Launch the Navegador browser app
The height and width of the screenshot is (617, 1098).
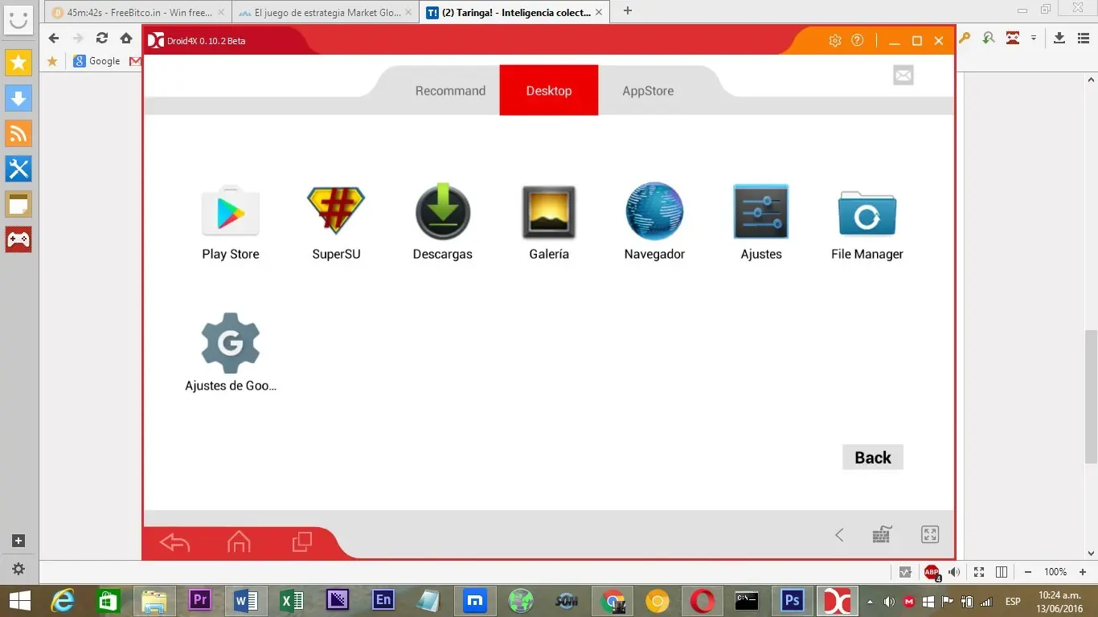(654, 223)
